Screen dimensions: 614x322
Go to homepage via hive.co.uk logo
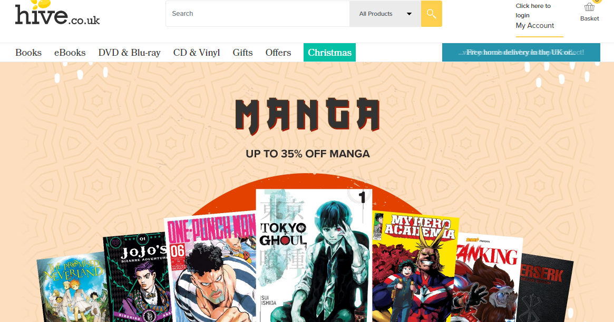[x=57, y=13]
